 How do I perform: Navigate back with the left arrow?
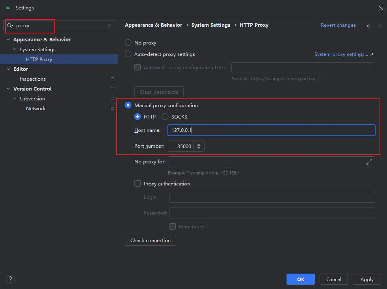(x=369, y=26)
